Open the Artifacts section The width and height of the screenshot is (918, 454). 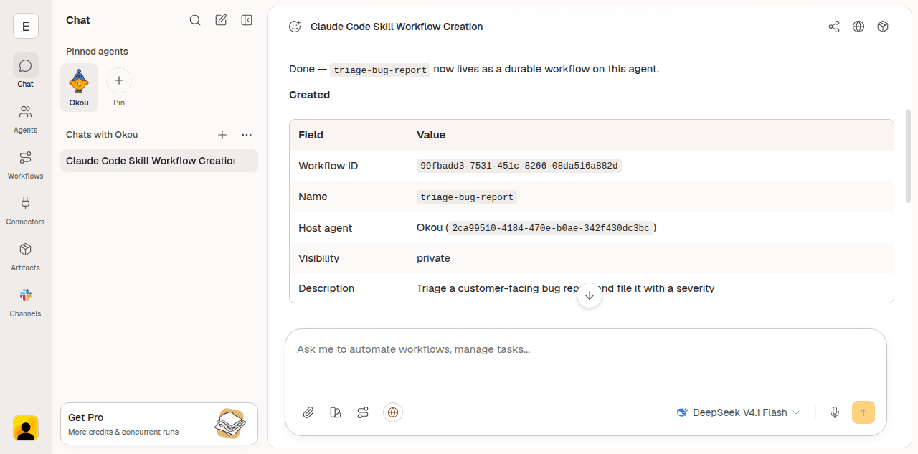click(26, 256)
